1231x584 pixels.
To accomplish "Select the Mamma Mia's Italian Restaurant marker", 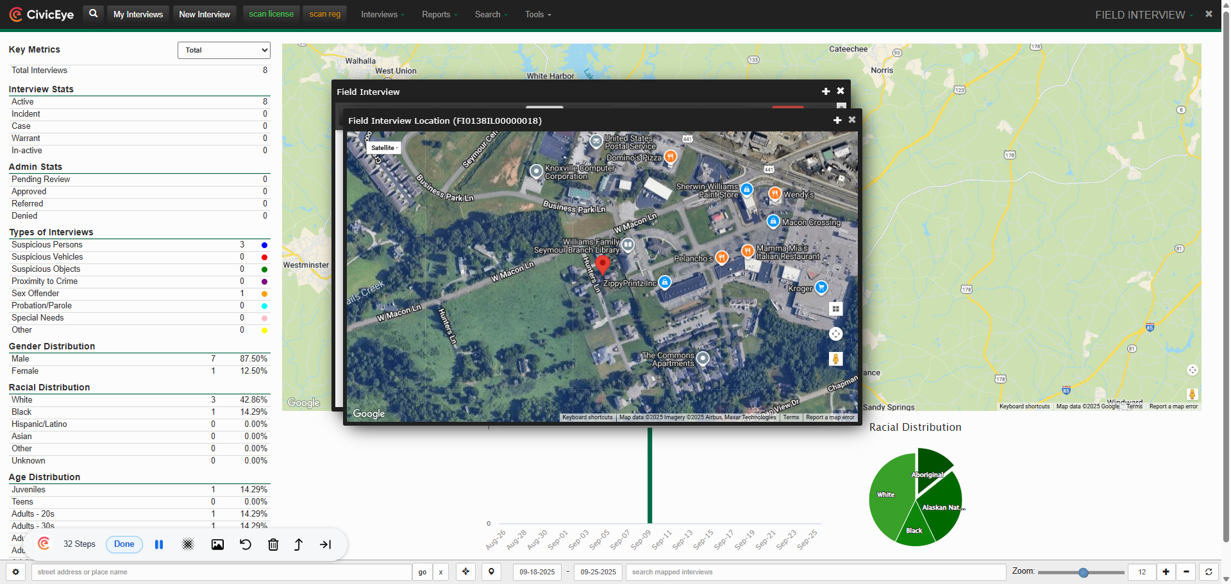I will (x=748, y=251).
